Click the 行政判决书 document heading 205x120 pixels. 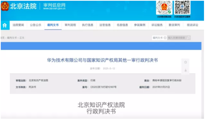click(101, 112)
